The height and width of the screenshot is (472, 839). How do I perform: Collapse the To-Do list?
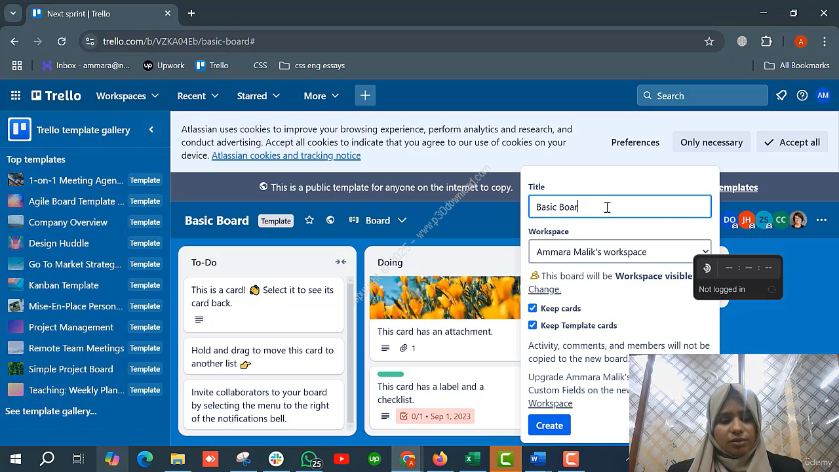(341, 262)
